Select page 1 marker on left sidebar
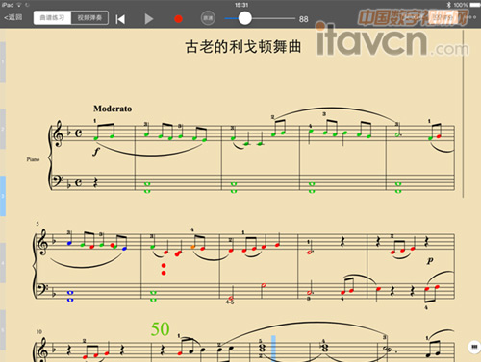The width and height of the screenshot is (481, 362). click(x=3, y=61)
